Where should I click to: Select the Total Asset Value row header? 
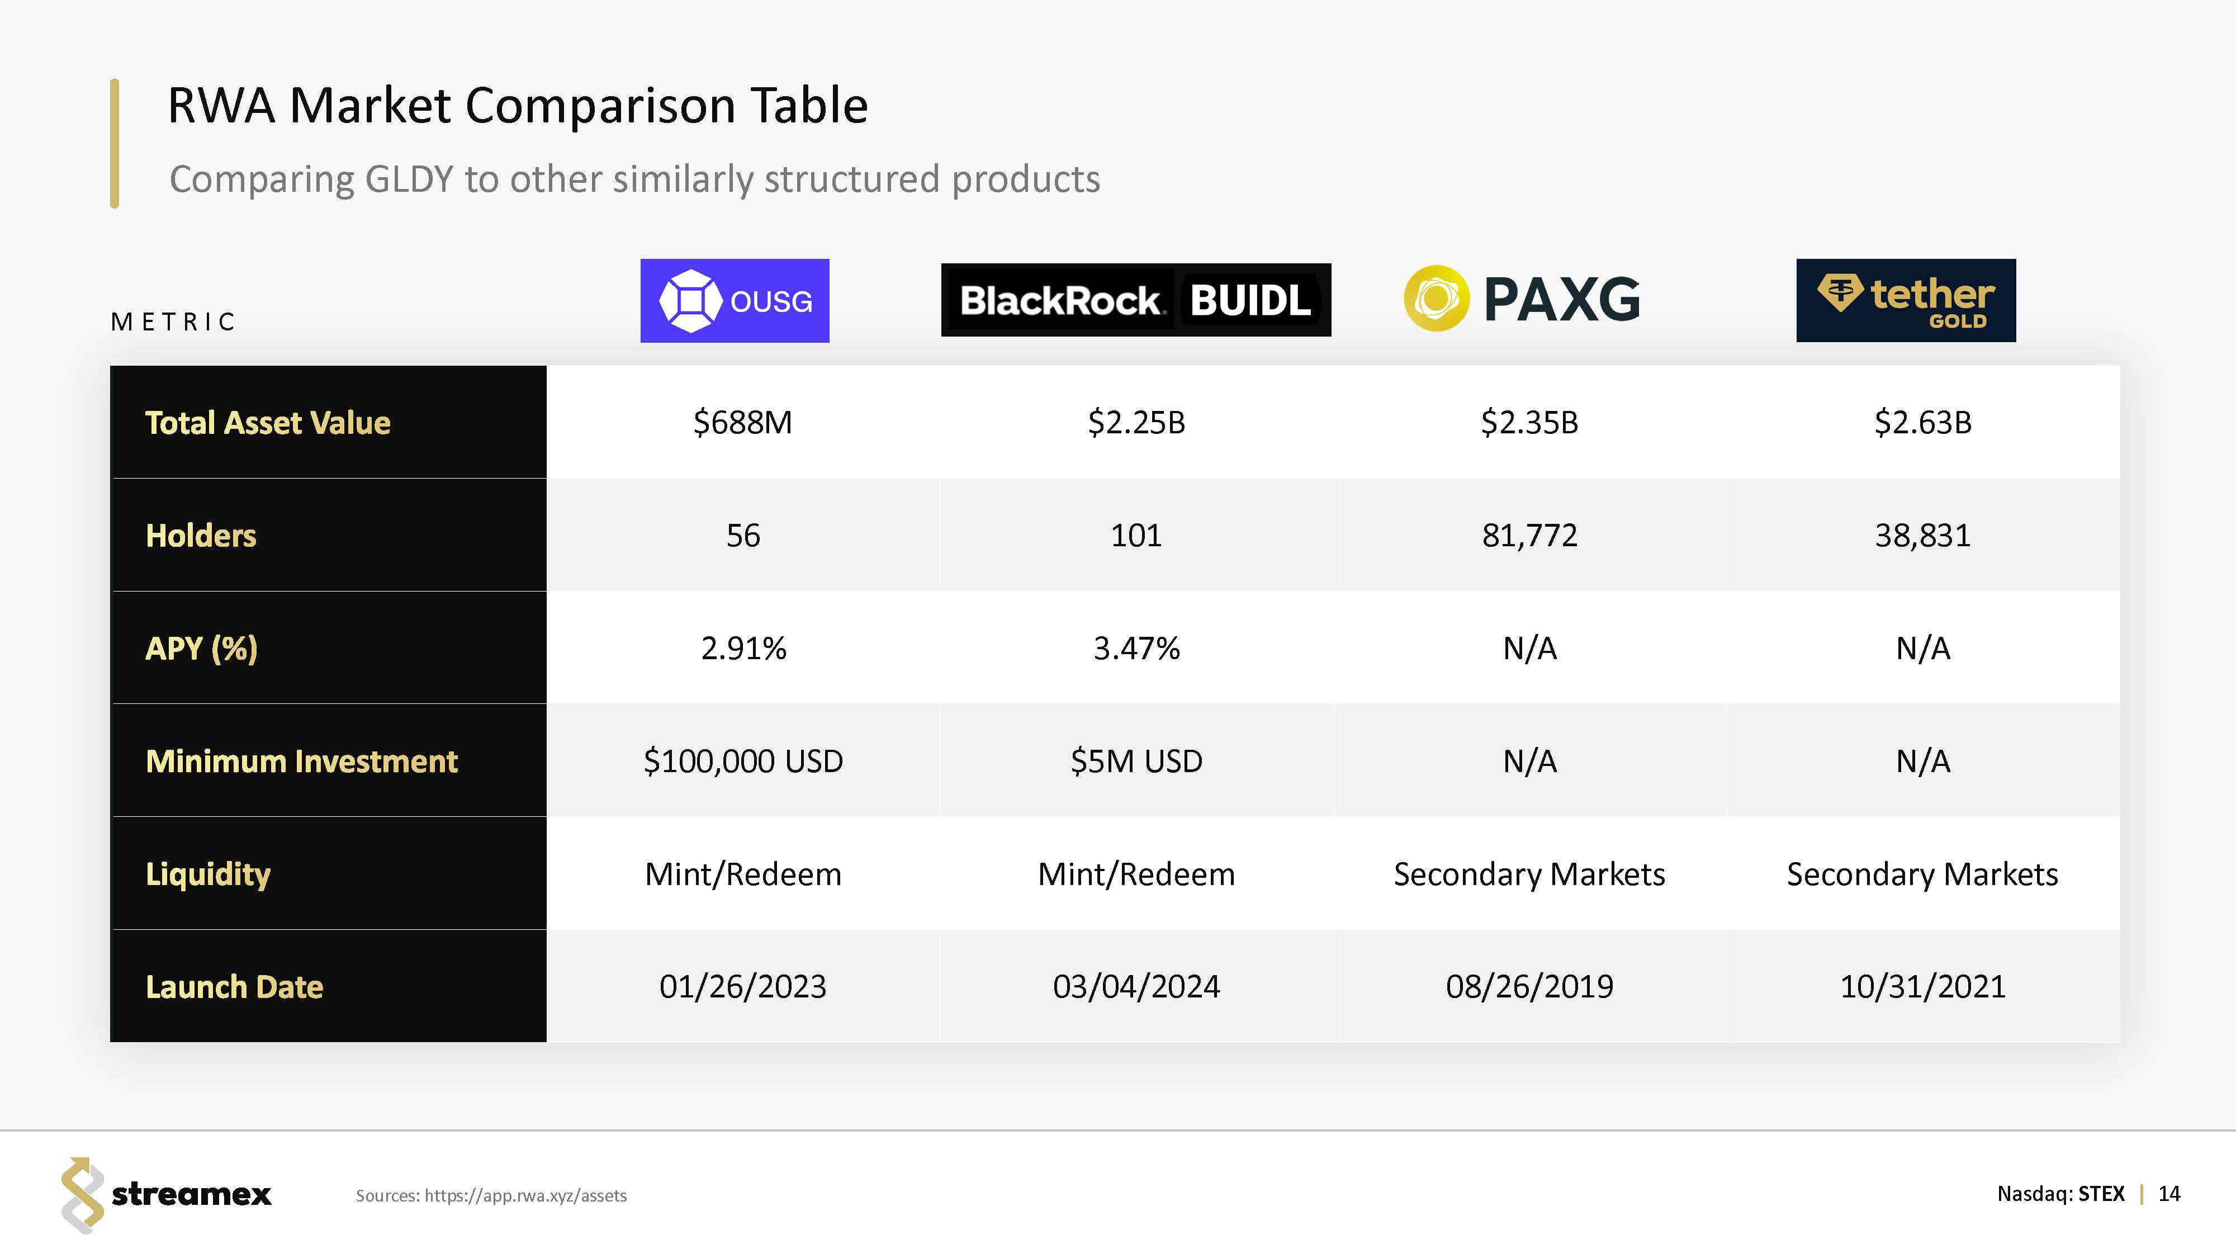267,423
